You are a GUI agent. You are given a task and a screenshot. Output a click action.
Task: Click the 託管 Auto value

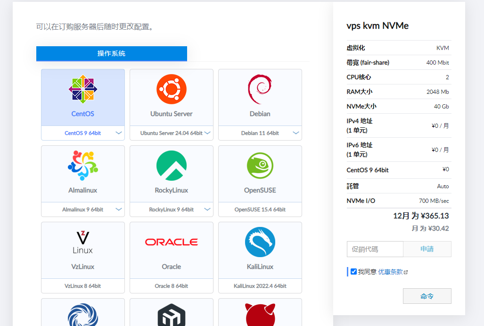point(443,186)
